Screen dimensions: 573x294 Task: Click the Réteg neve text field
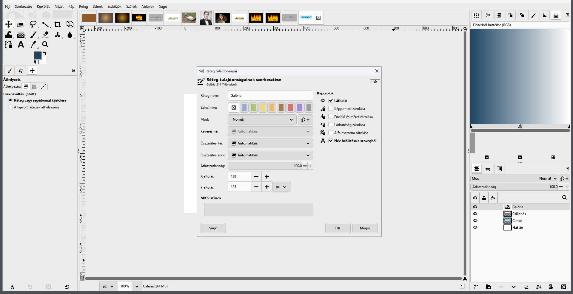[x=271, y=96]
